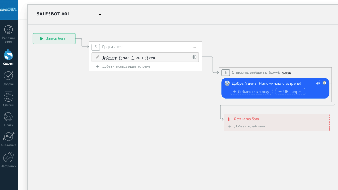Viewport: 338px width, 190px height.
Task: Open options menu of Остановка бота block
Action: coord(321,119)
